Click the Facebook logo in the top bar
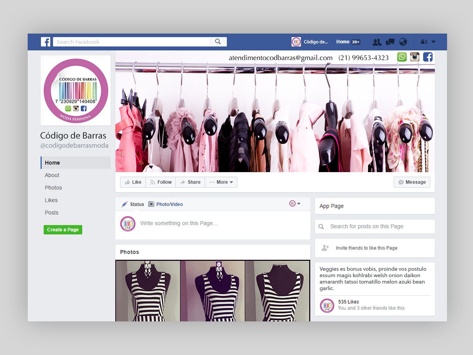 click(45, 42)
